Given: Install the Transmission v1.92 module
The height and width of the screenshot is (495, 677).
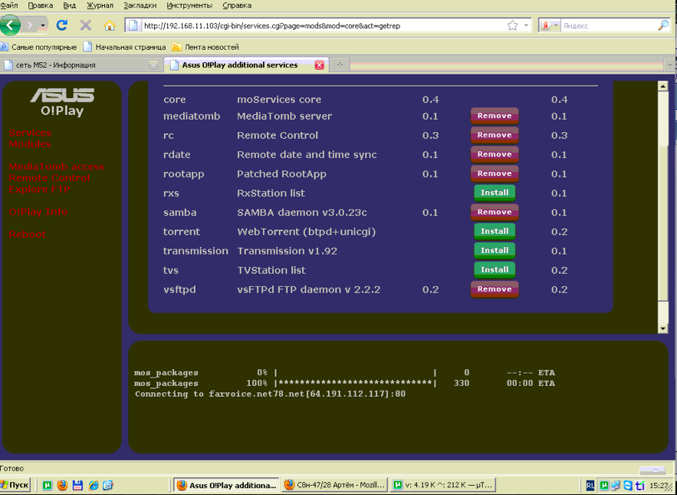Looking at the screenshot, I should pos(495,250).
